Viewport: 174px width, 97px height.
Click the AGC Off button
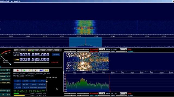26,84
